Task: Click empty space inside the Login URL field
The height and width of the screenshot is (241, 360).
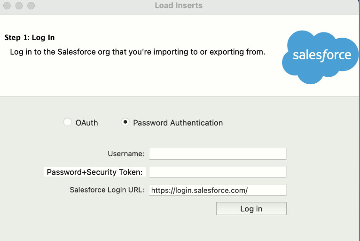Action: pos(268,190)
